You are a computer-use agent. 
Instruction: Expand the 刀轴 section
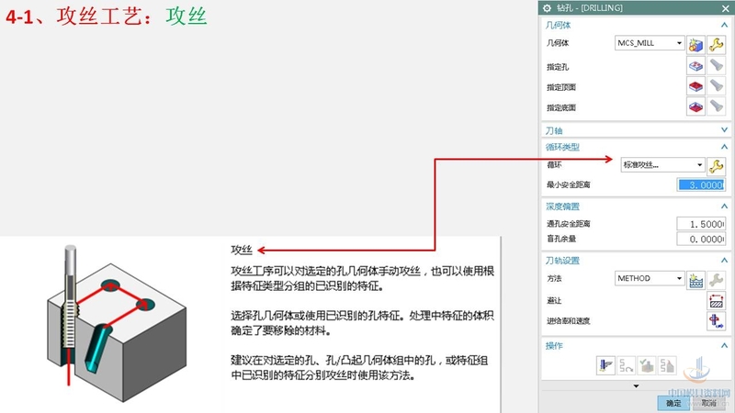pyautogui.click(x=724, y=130)
